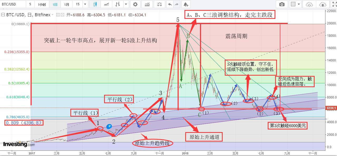Toggle the price alert bell icon
The image size is (337, 156).
pos(186,4)
